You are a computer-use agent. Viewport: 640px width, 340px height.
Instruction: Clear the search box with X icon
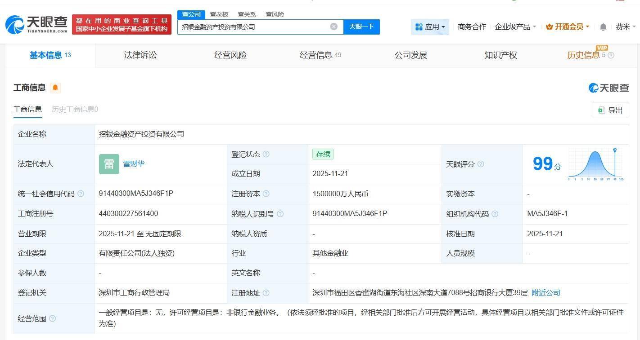(334, 26)
